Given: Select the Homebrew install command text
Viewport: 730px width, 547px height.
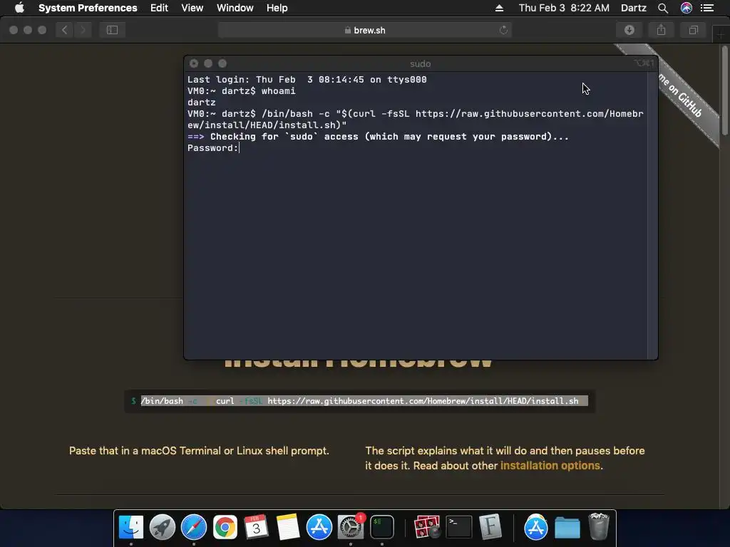Looking at the screenshot, I should 364,401.
